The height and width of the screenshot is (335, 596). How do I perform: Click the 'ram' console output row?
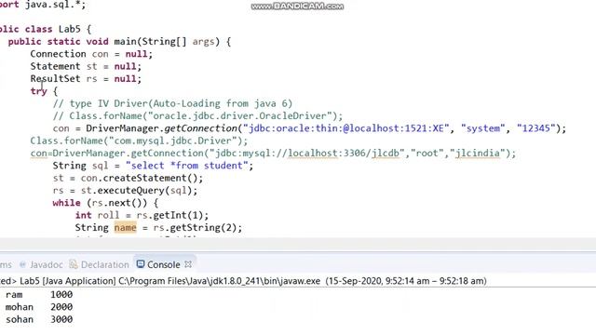(x=39, y=294)
